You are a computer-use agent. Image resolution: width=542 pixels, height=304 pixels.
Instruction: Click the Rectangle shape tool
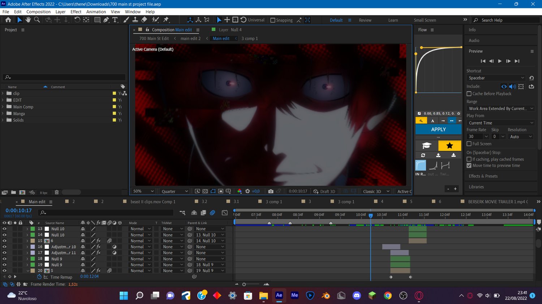(97, 20)
